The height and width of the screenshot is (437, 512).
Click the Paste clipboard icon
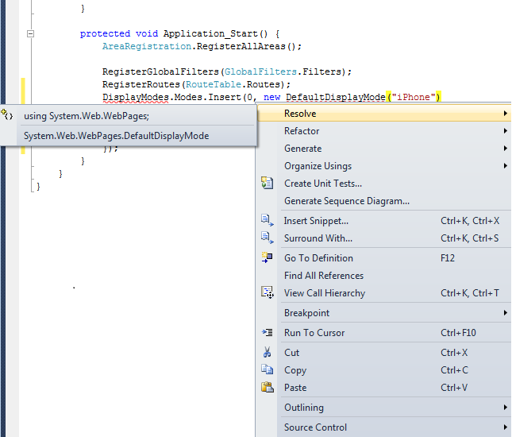[267, 387]
